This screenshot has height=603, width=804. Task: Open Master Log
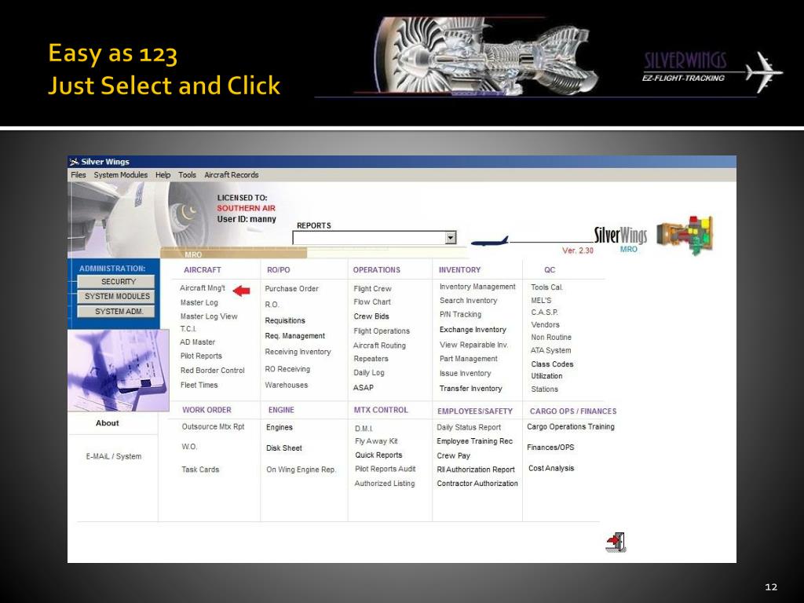(199, 302)
